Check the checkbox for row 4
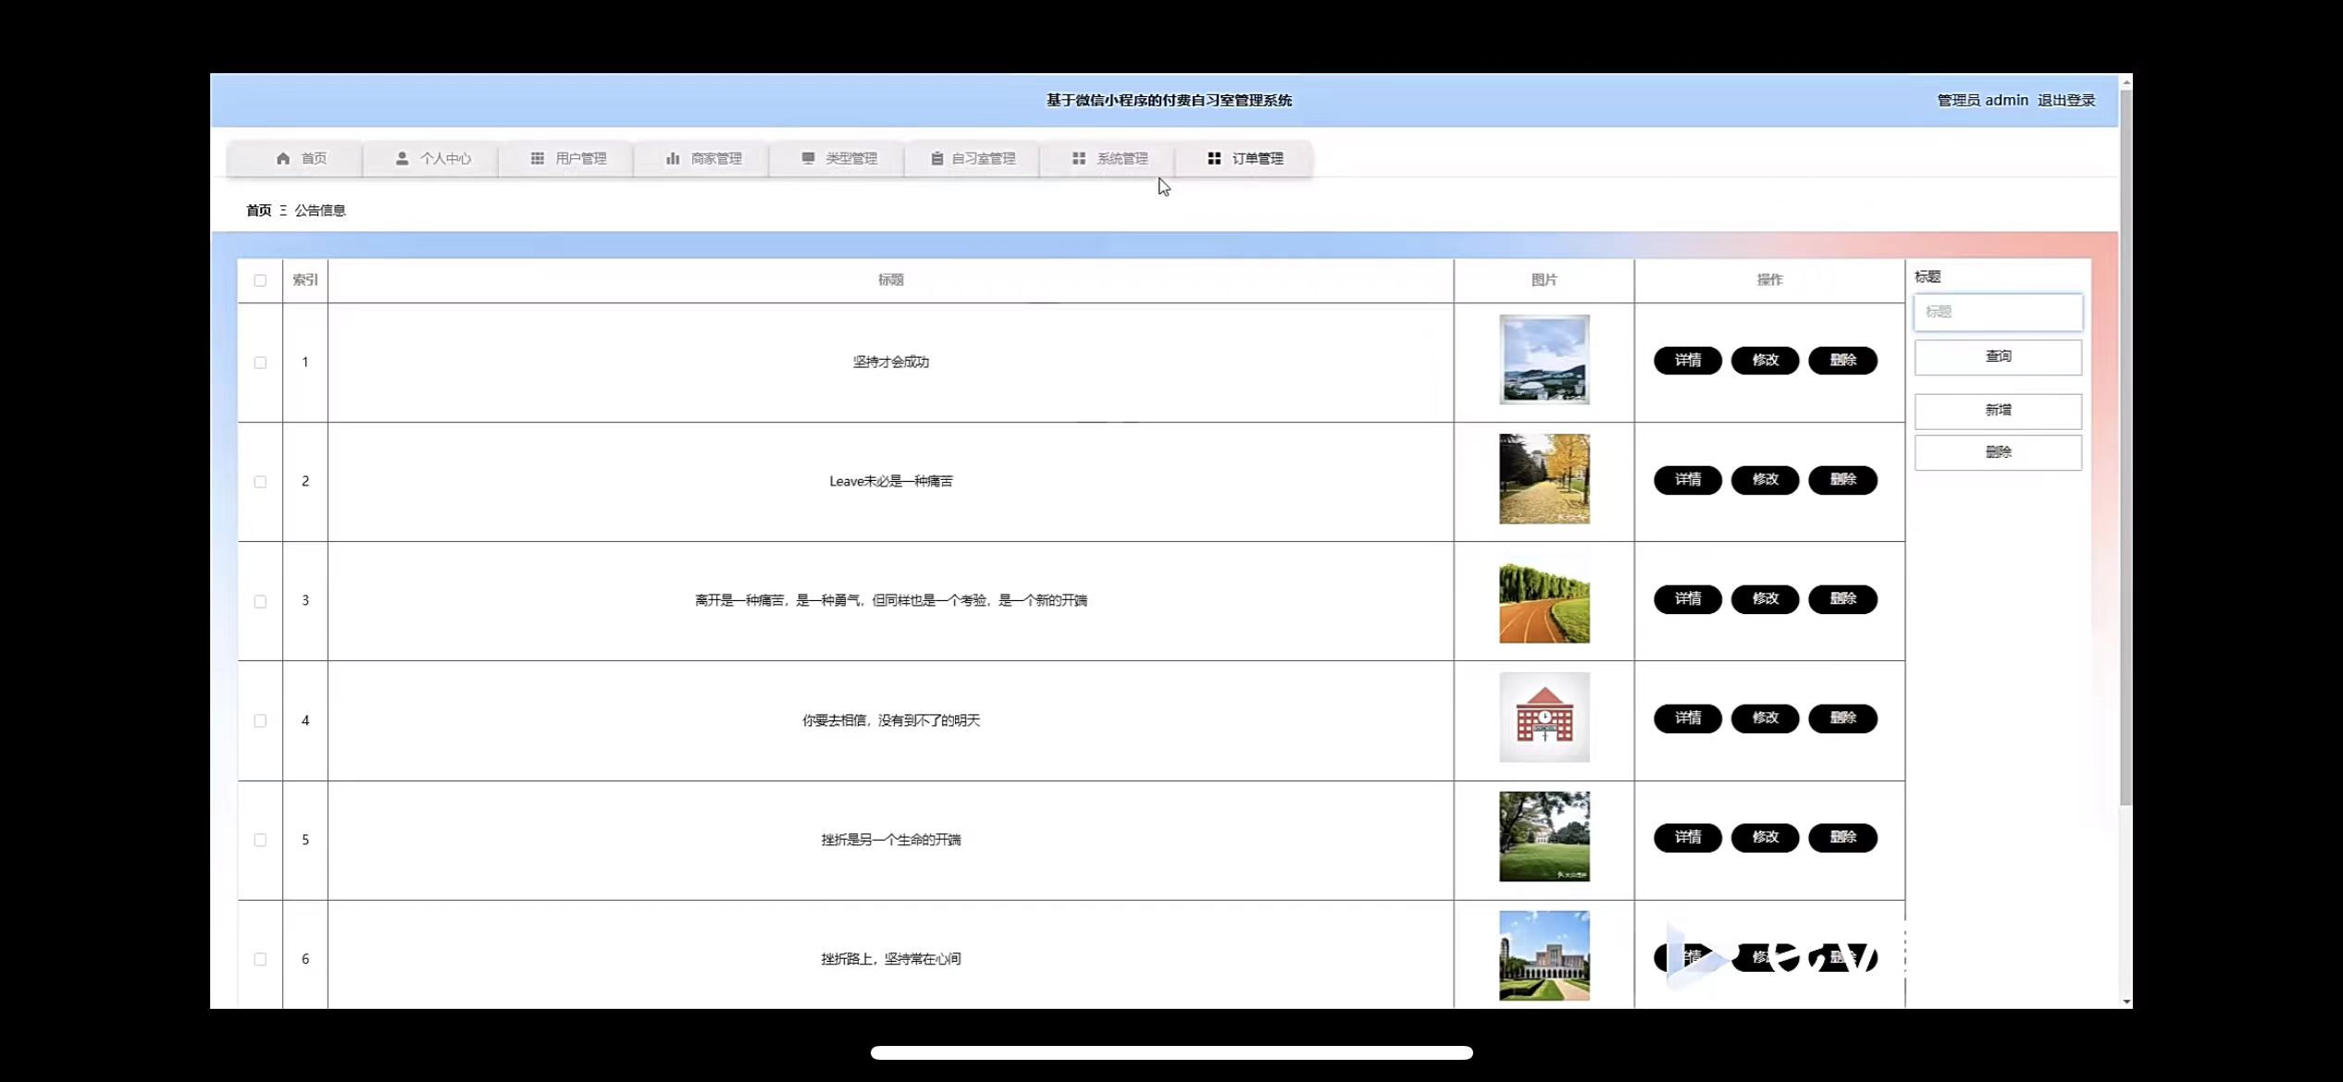The width and height of the screenshot is (2343, 1082). coord(260,720)
